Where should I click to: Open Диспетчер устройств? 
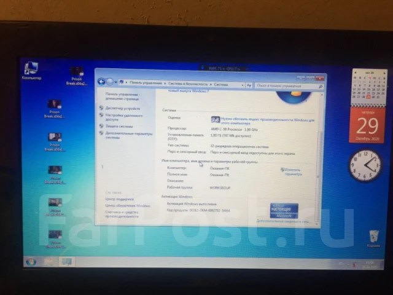point(123,108)
